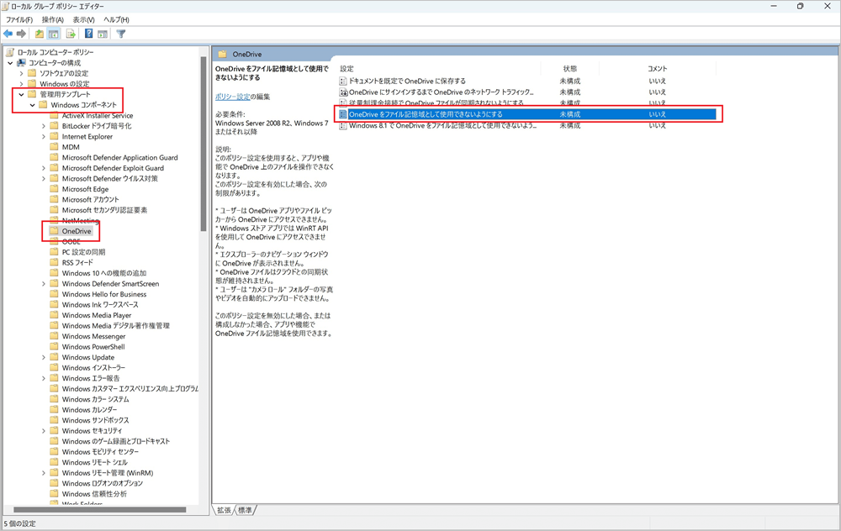The image size is (841, 531).
Task: Click the Back navigation arrow in the toolbar
Action: [x=8, y=34]
